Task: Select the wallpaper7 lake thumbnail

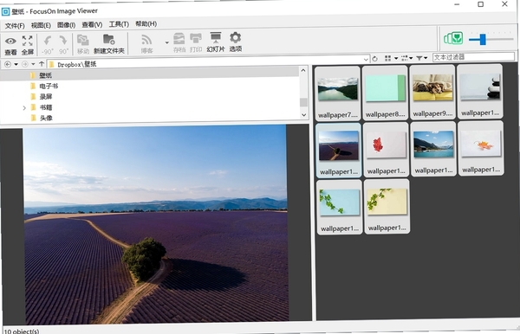Action: pos(338,93)
